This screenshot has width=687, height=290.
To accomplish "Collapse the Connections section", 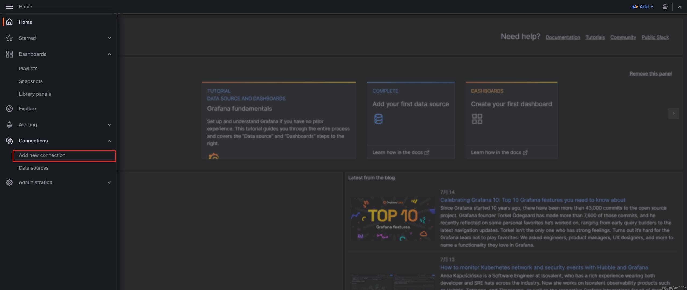I will pyautogui.click(x=109, y=141).
